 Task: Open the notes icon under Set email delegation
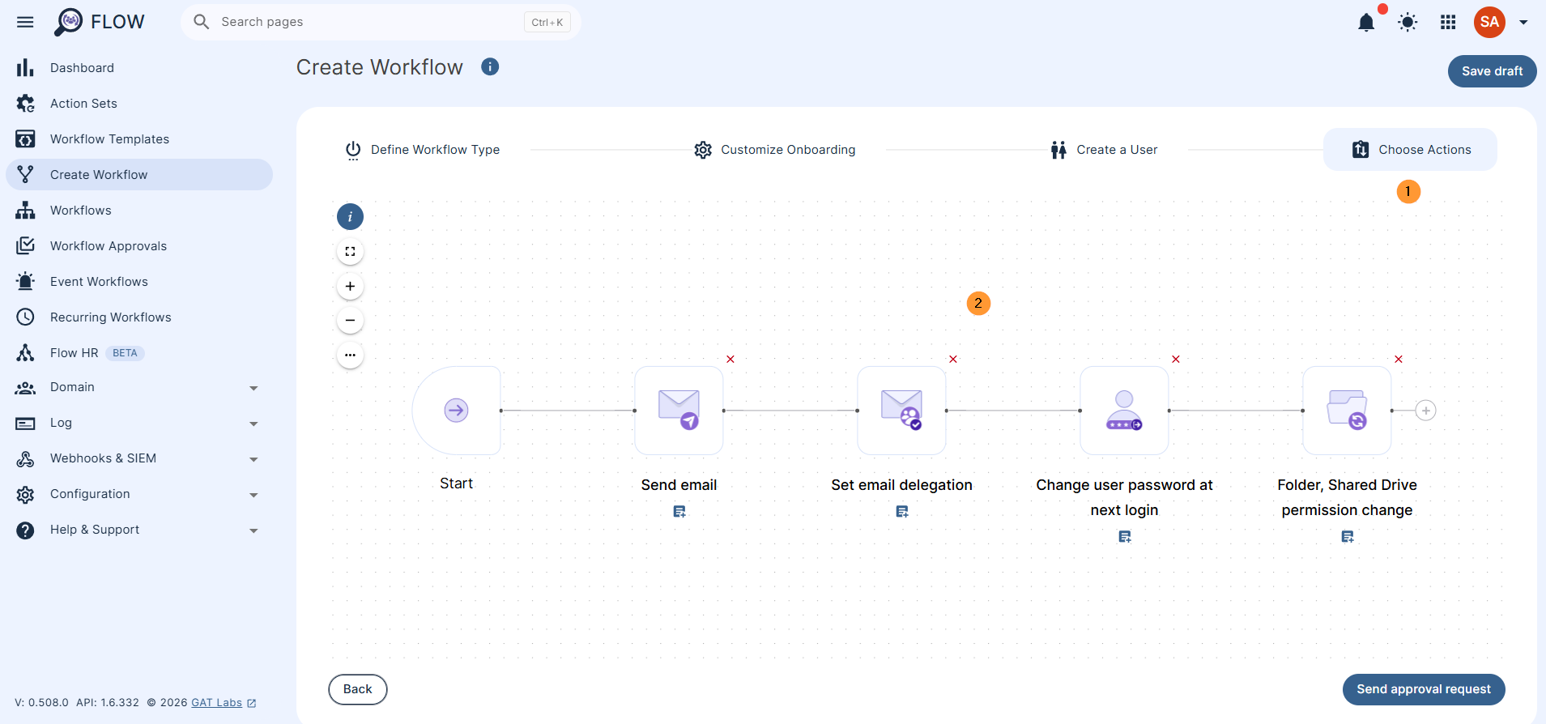[902, 512]
